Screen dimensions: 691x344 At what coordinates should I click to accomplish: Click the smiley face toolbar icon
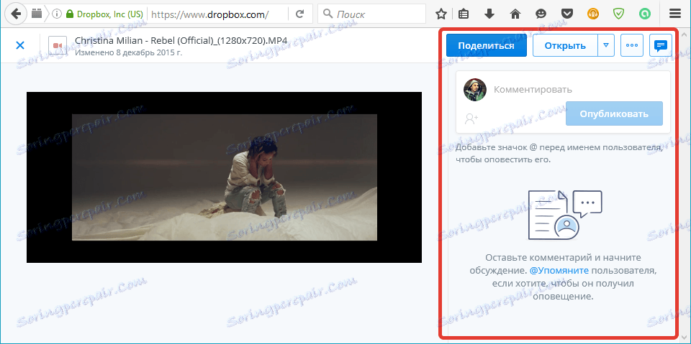tap(541, 14)
